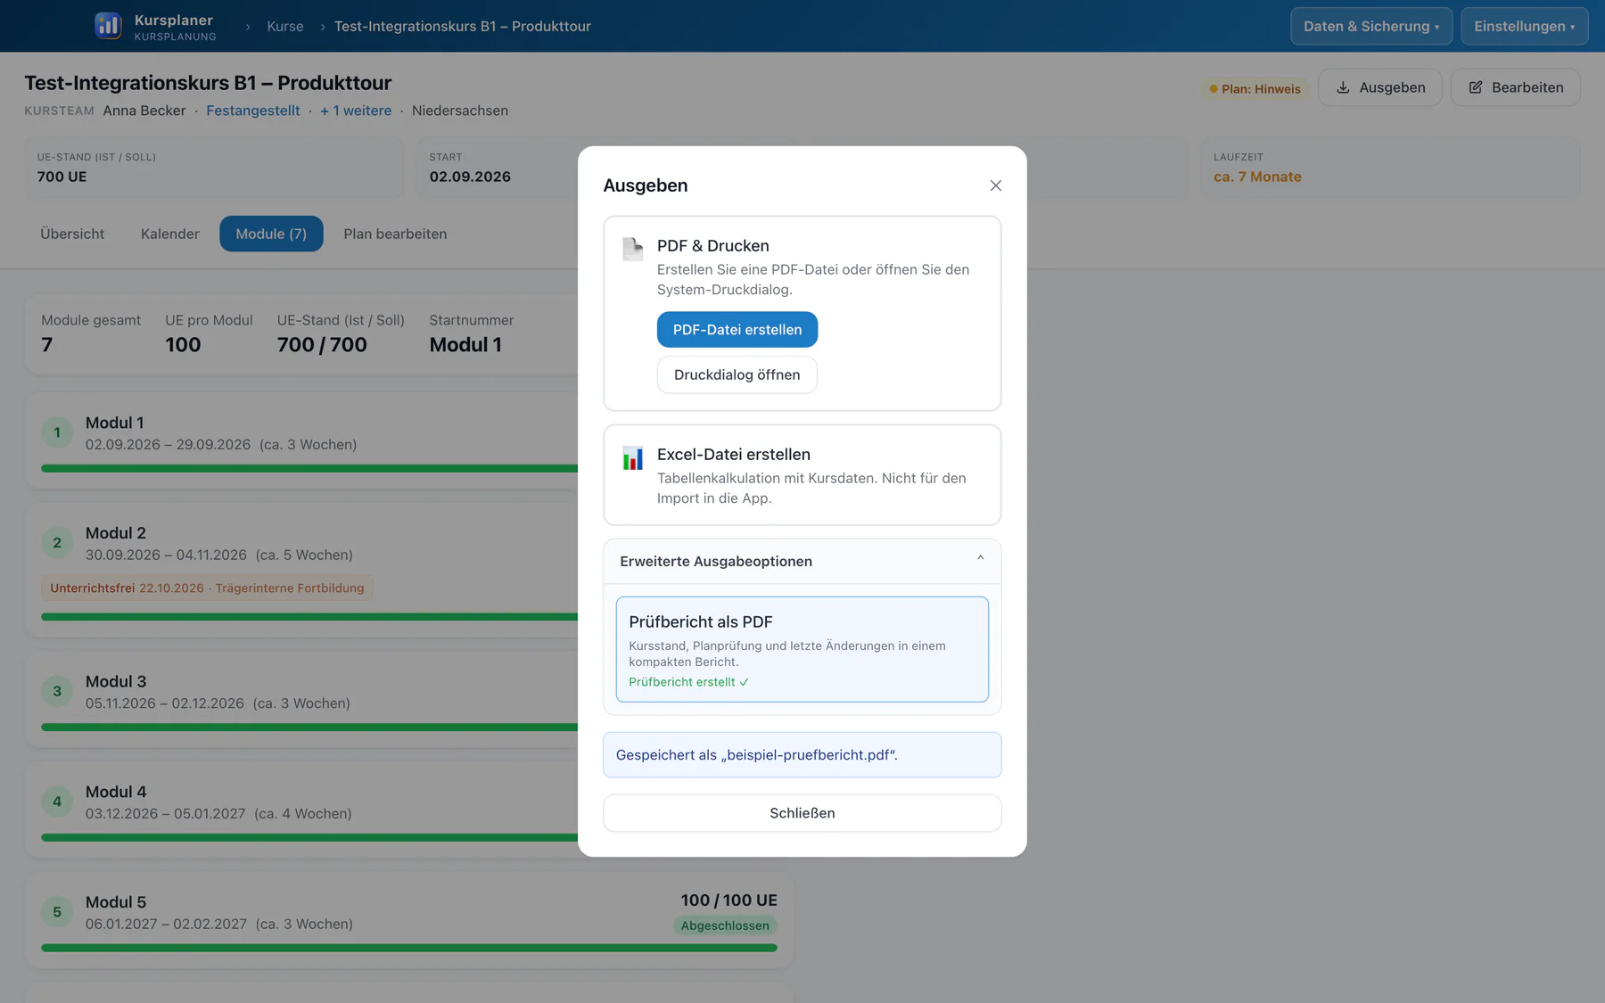Click the header Ausgeben button

click(1380, 87)
